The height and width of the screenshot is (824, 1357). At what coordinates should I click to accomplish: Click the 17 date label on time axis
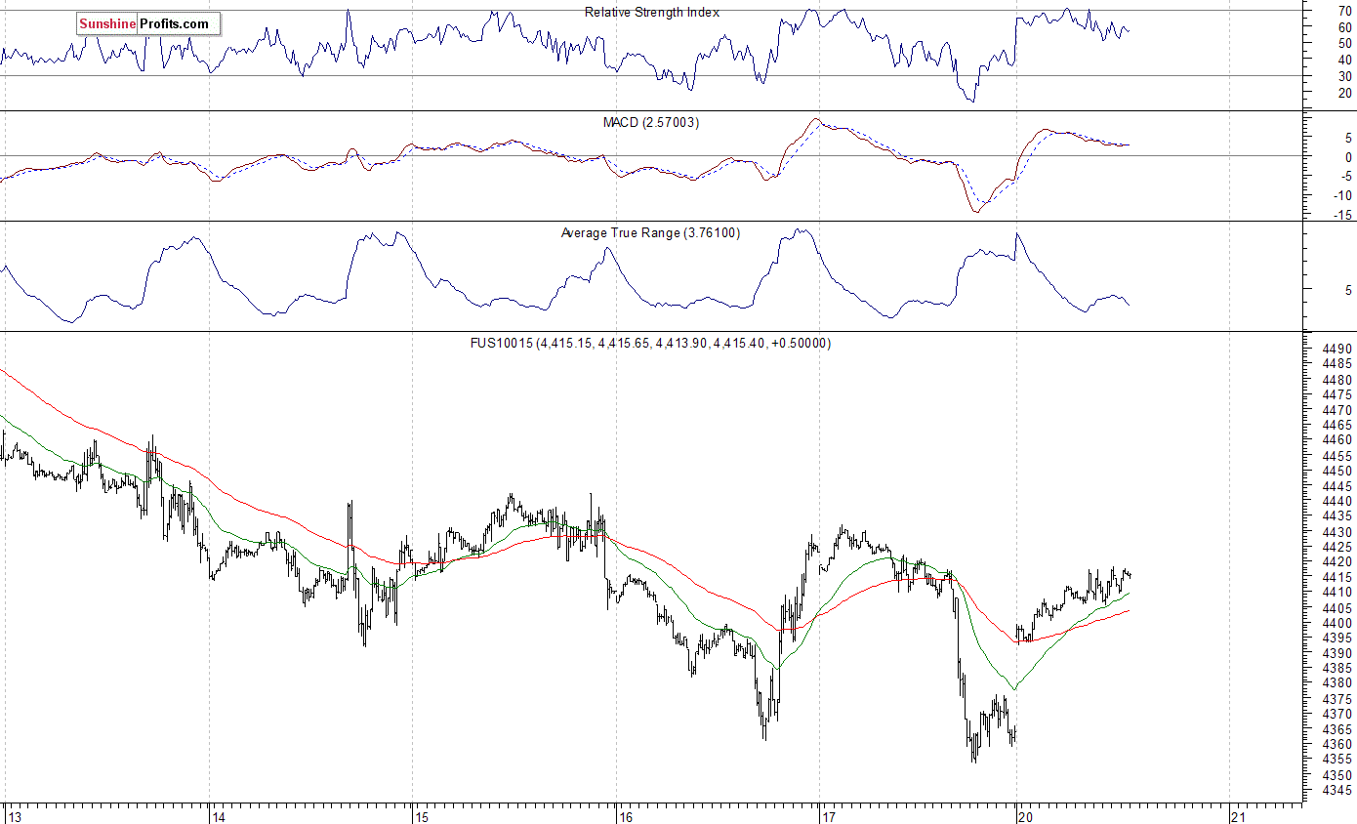(829, 816)
